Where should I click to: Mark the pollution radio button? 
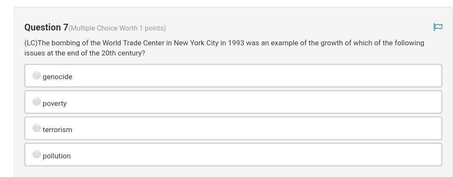coord(37,154)
